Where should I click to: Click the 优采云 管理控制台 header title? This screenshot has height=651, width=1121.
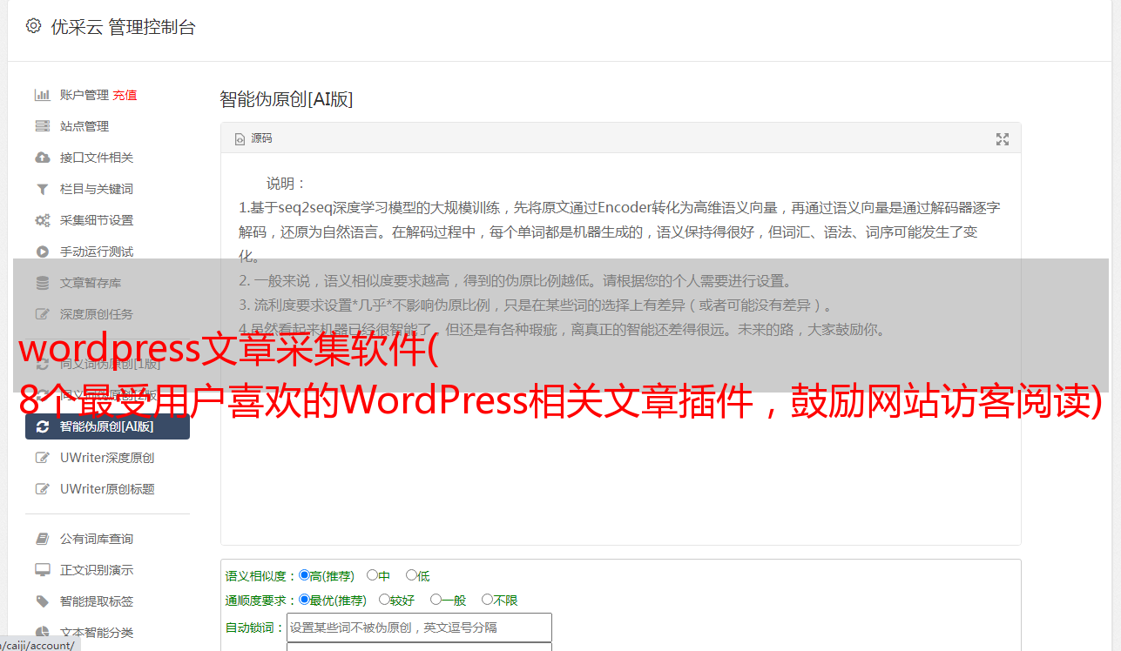tap(123, 27)
